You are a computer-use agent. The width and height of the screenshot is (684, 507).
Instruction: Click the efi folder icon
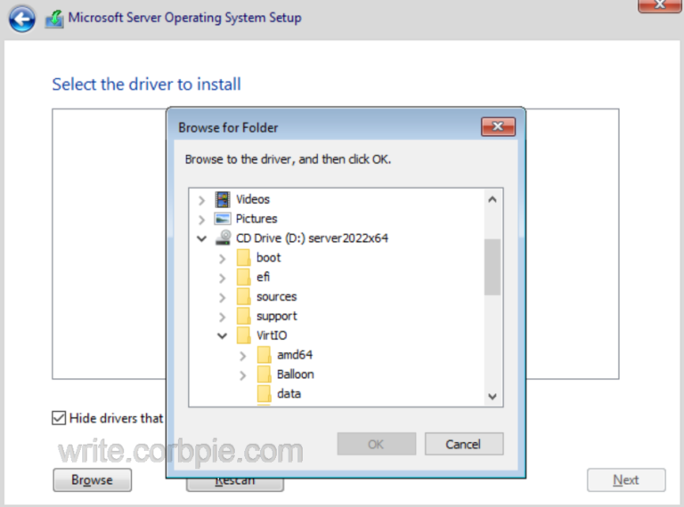click(x=243, y=277)
